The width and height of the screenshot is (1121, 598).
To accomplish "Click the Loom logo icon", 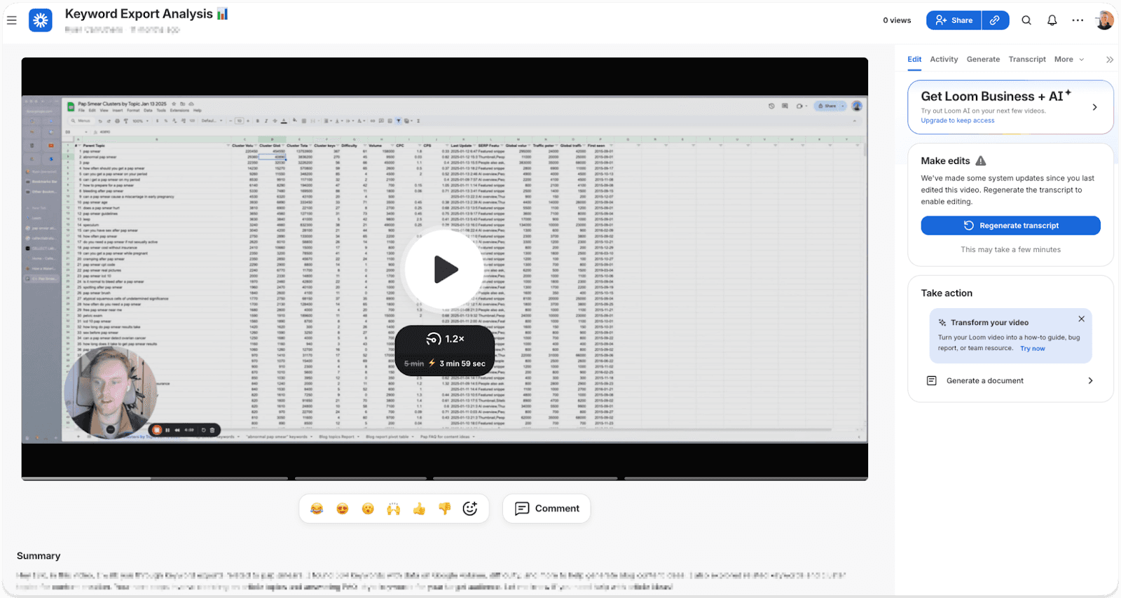I will (x=41, y=20).
